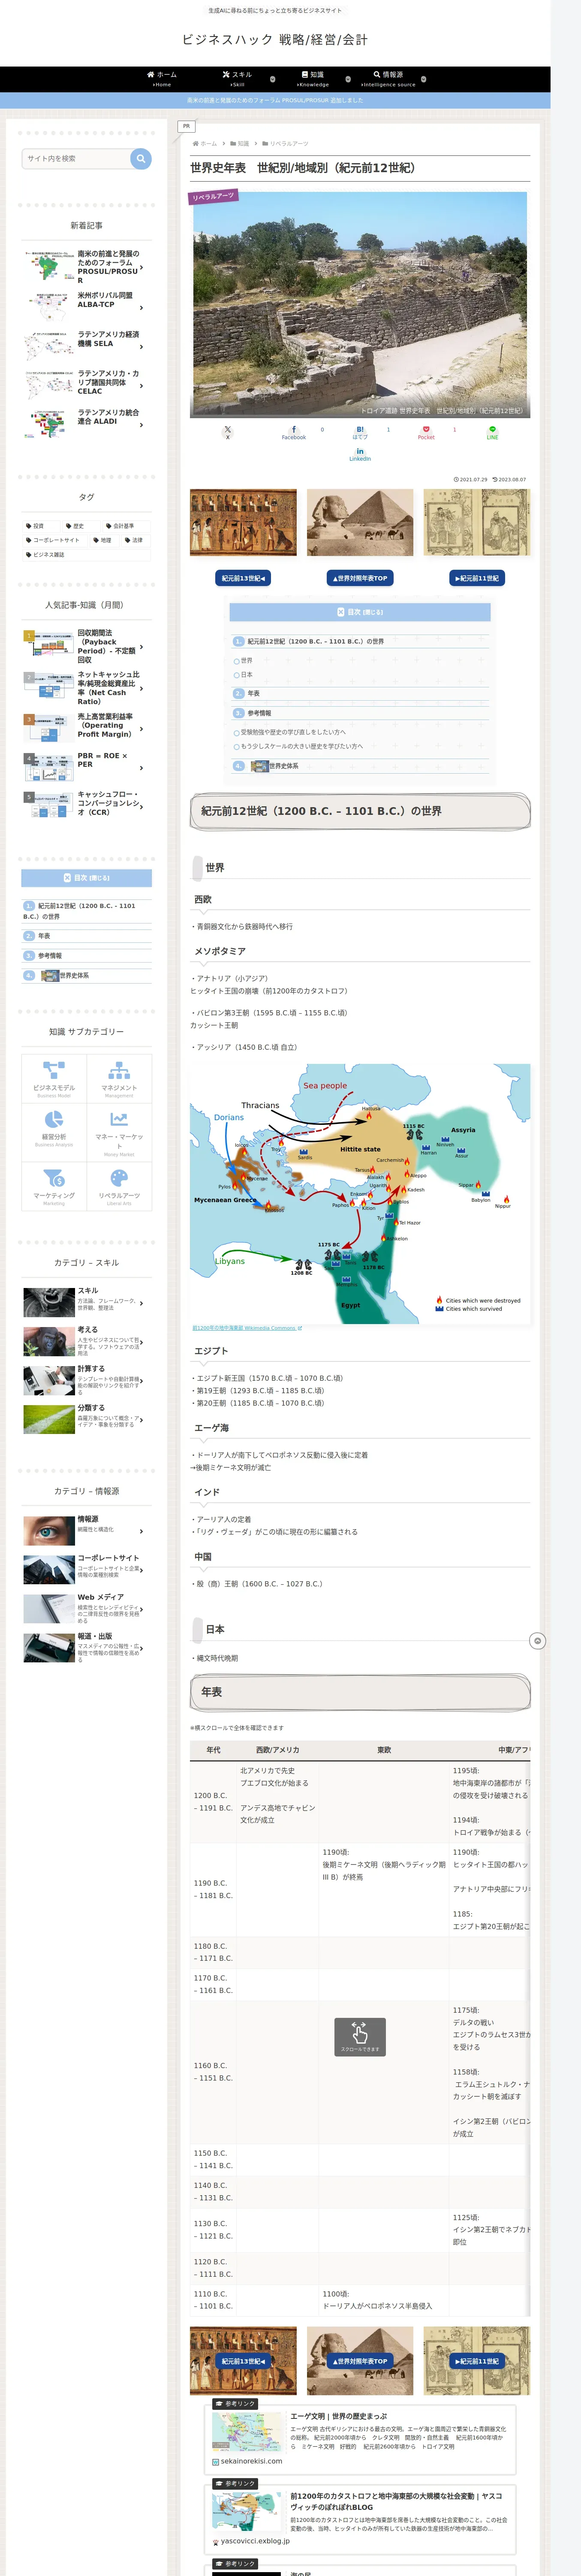Open スキル in the black navigation bar
This screenshot has height=2576, width=581.
238,79
